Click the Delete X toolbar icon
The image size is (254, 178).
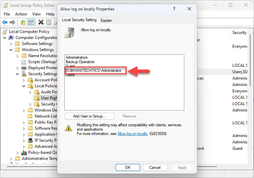(41, 22)
